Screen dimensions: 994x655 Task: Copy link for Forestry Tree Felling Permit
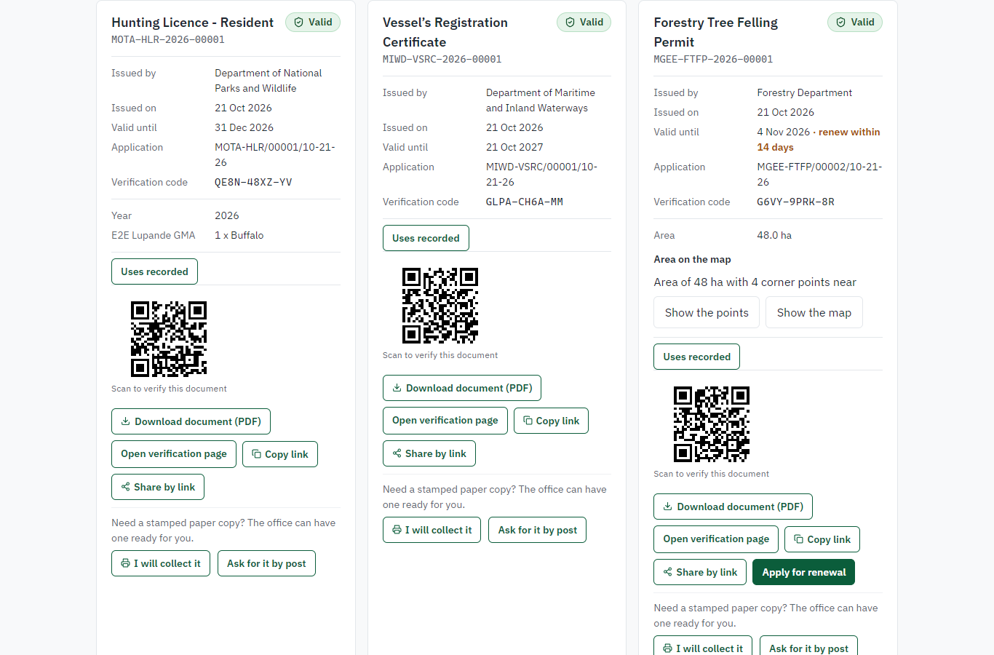(822, 539)
